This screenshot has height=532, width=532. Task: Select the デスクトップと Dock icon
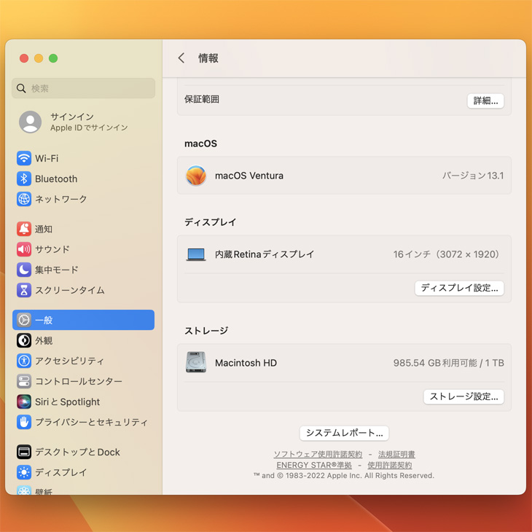pos(24,452)
